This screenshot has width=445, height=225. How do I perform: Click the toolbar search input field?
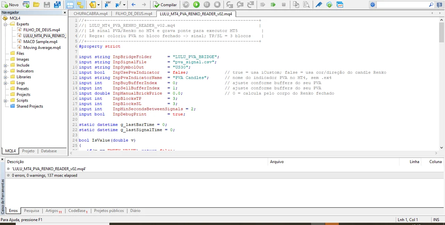coord(402,5)
